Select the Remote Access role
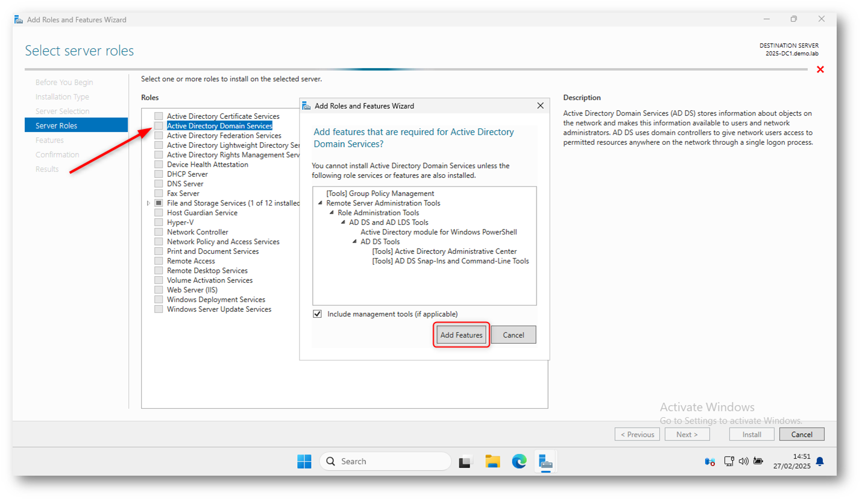The height and width of the screenshot is (501, 862). click(191, 261)
